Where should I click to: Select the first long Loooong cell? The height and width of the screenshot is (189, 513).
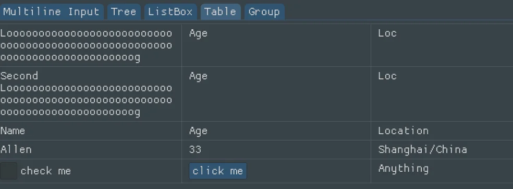click(x=91, y=45)
